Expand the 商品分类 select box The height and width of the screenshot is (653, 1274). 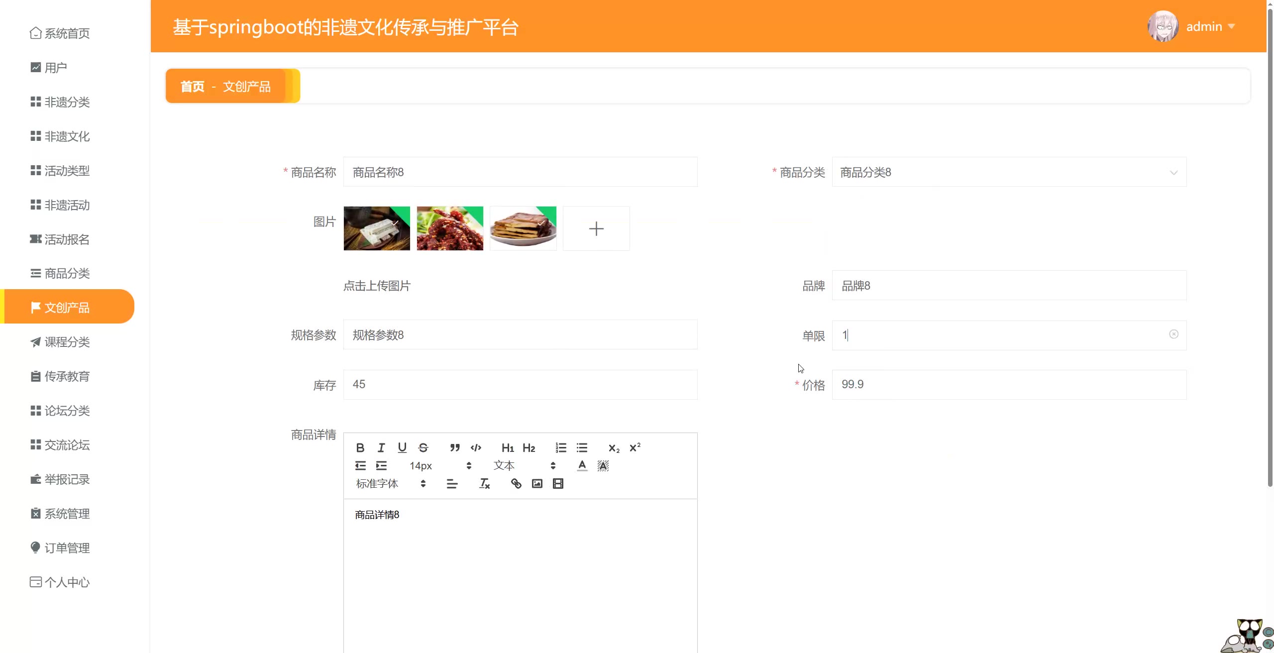tap(1009, 172)
